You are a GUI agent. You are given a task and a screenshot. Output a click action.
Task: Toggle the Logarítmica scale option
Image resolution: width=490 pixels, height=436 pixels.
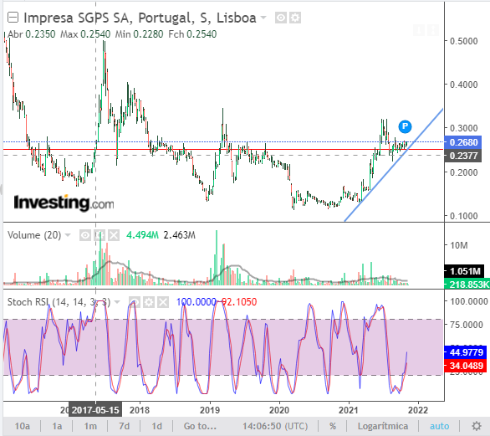[383, 426]
